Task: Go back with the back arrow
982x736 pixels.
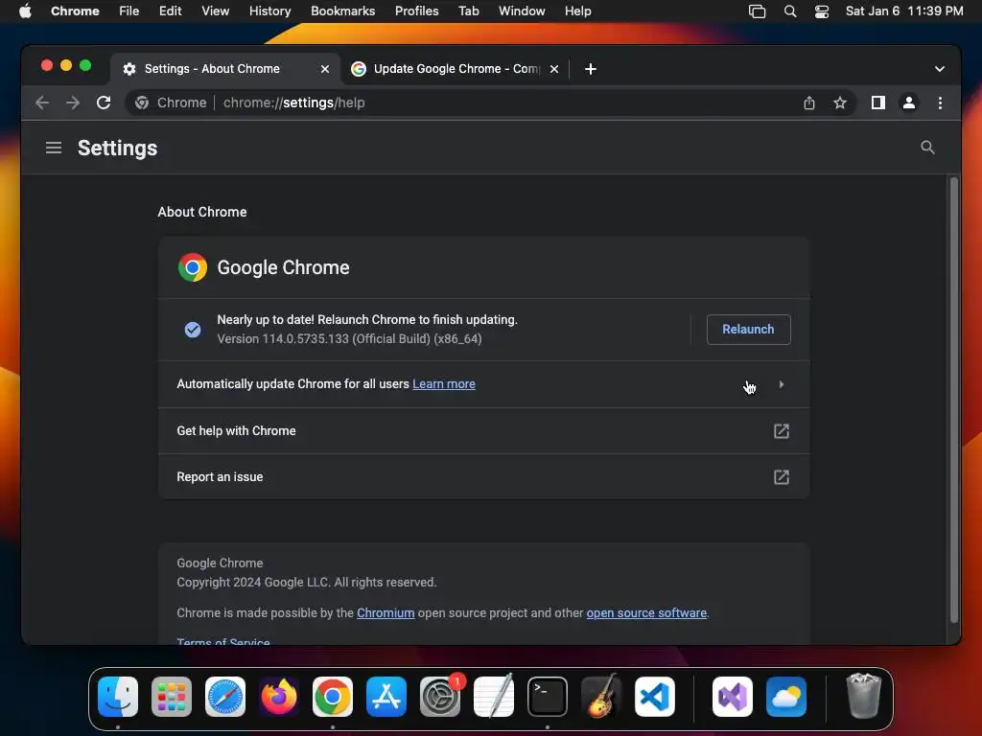Action: pyautogui.click(x=42, y=103)
